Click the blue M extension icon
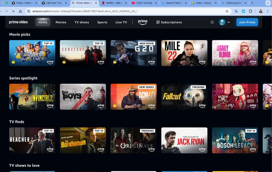Screen dimensions: 272x172 click(244, 11)
